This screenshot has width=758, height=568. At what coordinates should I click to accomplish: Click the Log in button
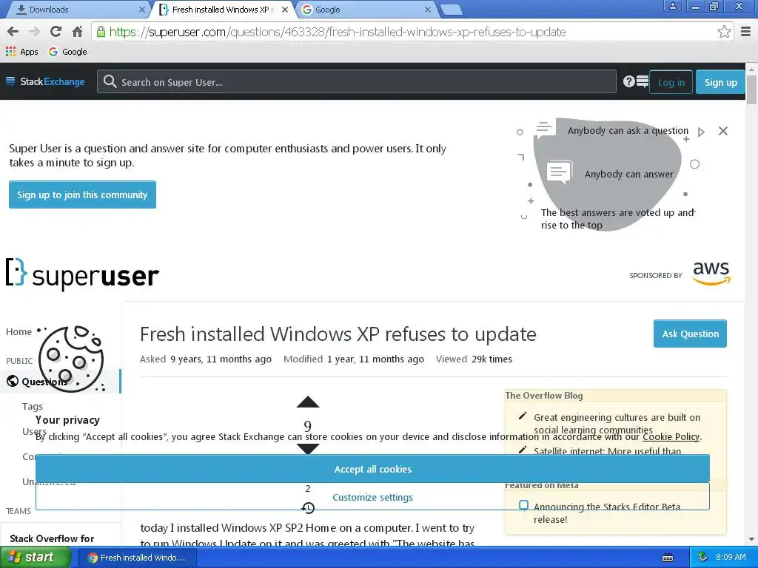click(671, 82)
